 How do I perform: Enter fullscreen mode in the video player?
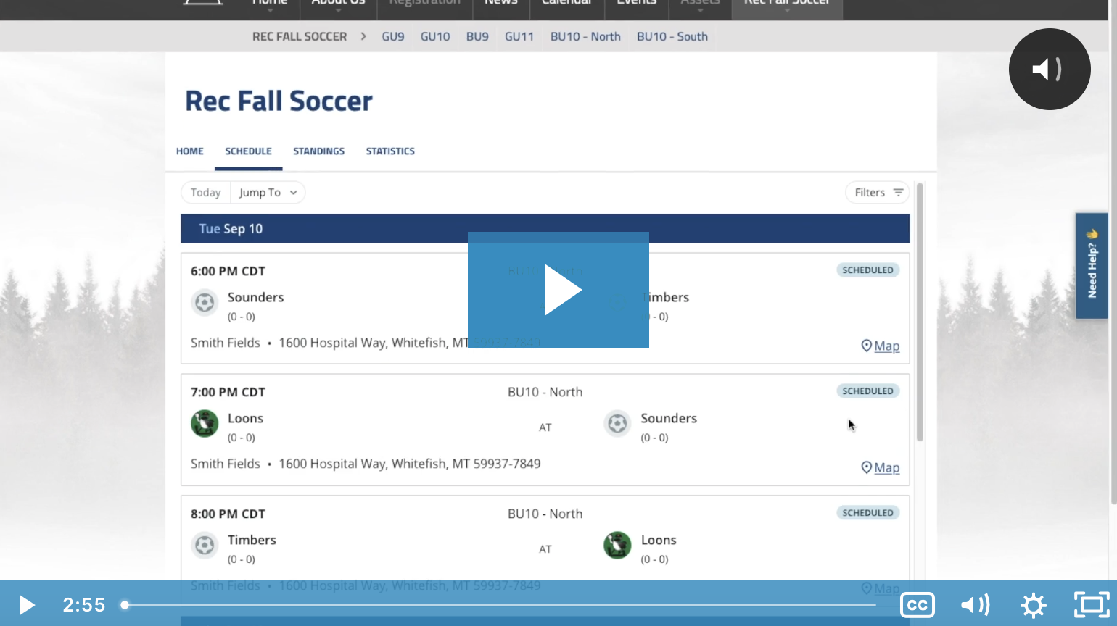click(x=1092, y=605)
